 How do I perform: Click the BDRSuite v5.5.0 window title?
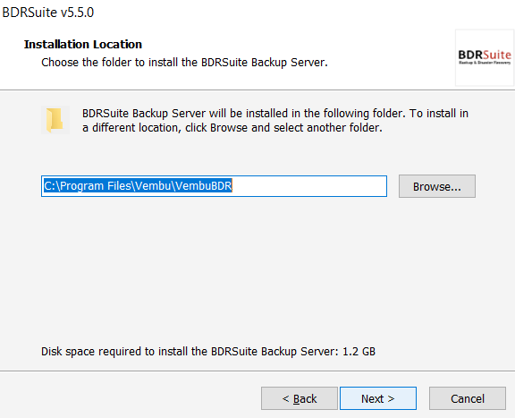point(48,13)
